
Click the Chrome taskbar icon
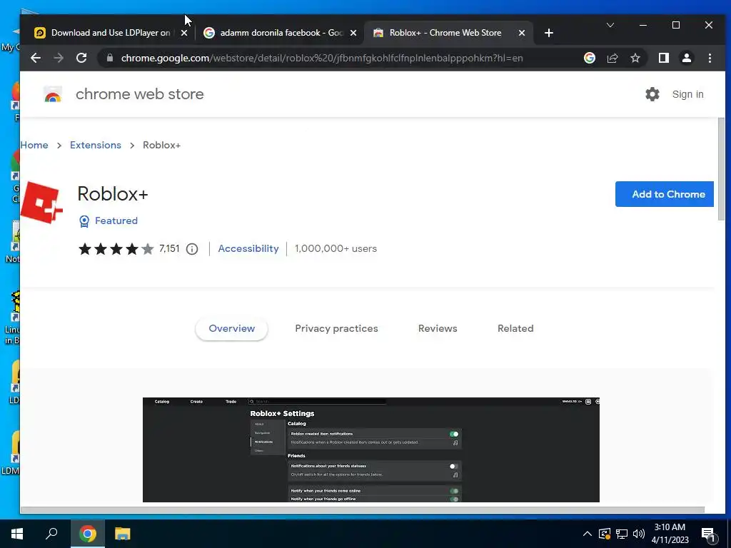coord(87,534)
